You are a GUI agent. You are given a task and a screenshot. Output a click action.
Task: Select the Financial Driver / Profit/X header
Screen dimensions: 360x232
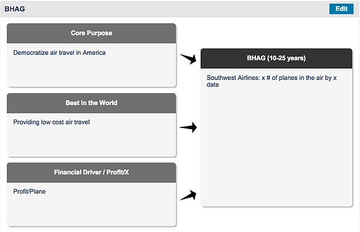click(91, 172)
